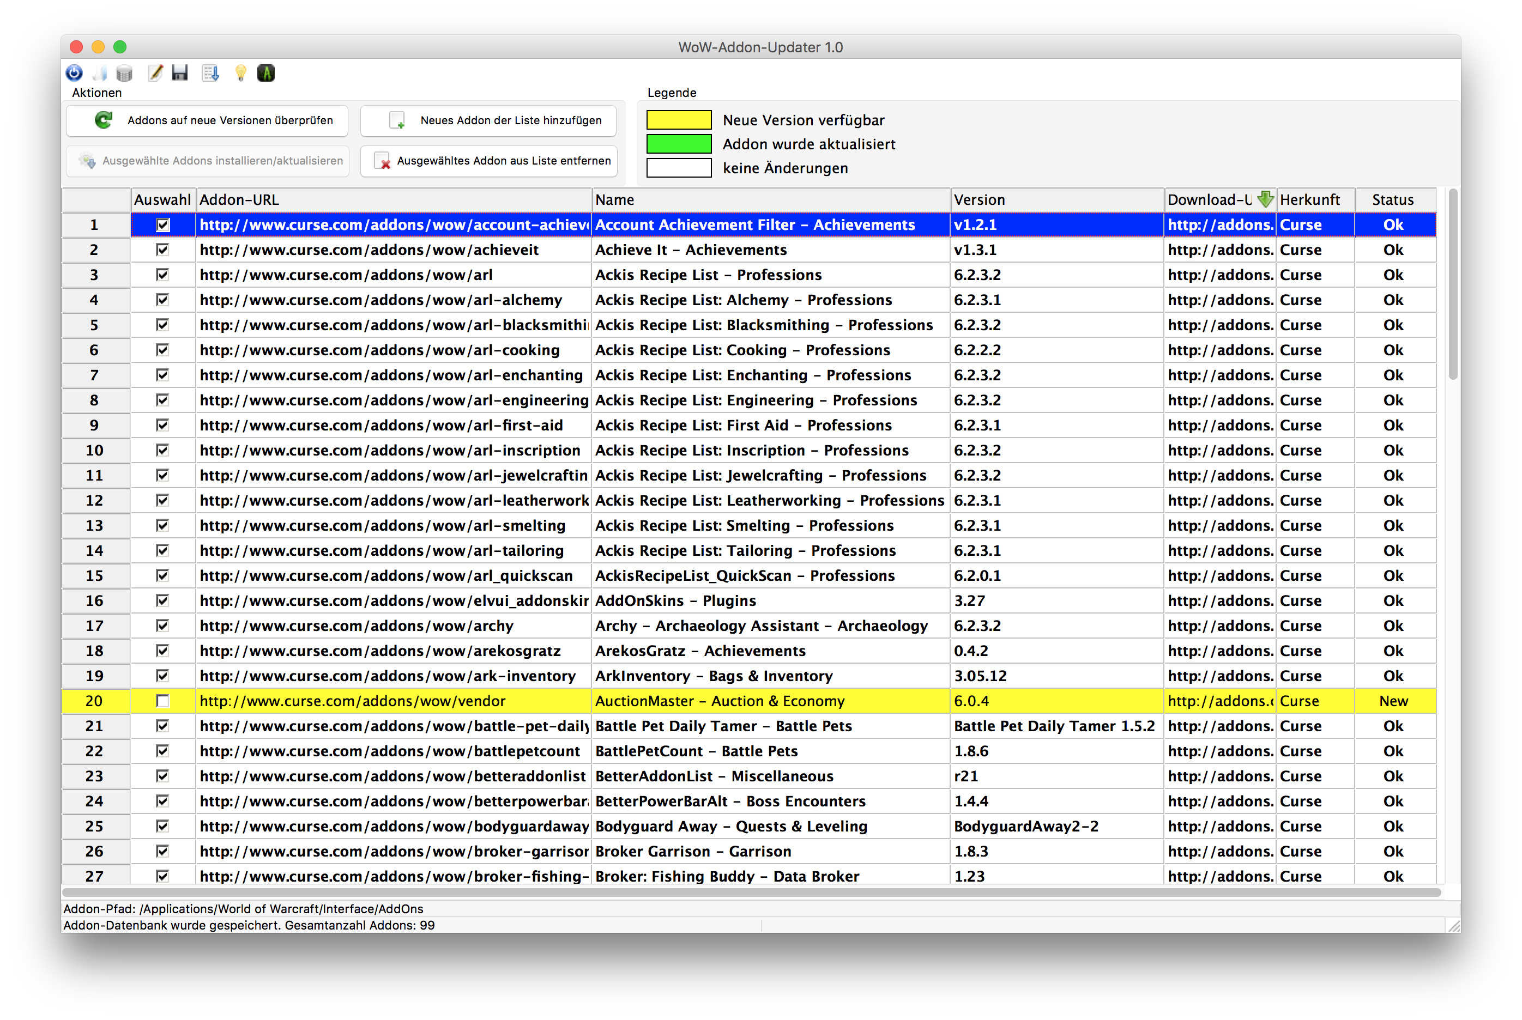Toggle checkbox for AddOnSkins row
Image resolution: width=1522 pixels, height=1020 pixels.
[x=162, y=600]
